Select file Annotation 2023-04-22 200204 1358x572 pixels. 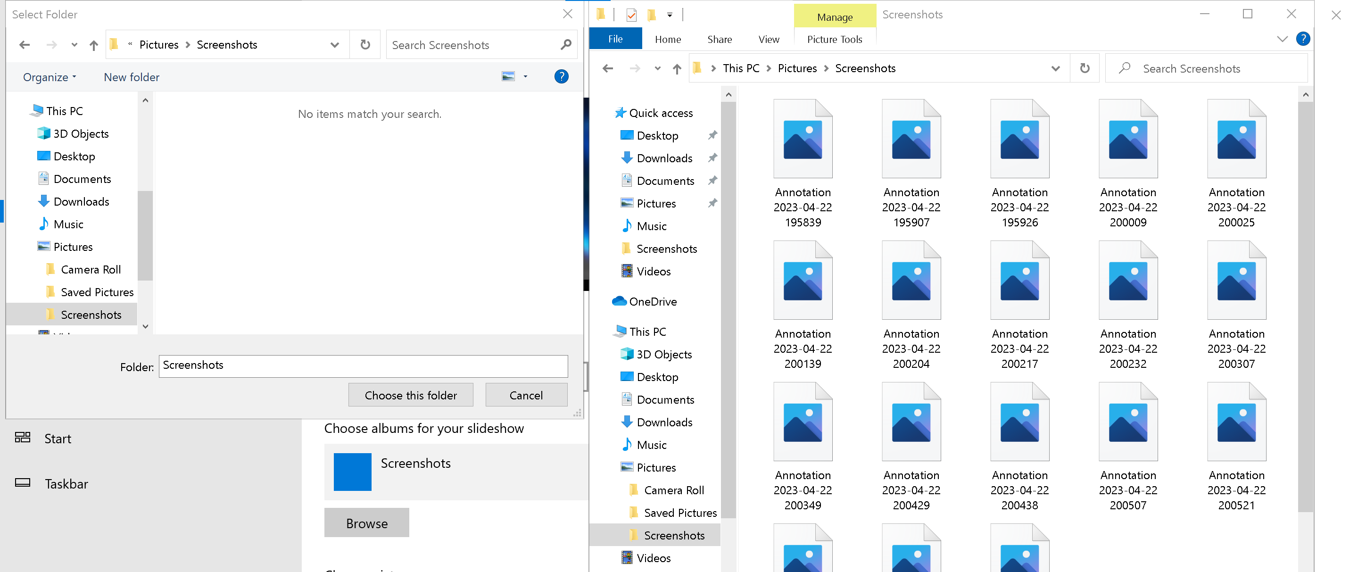click(x=911, y=305)
